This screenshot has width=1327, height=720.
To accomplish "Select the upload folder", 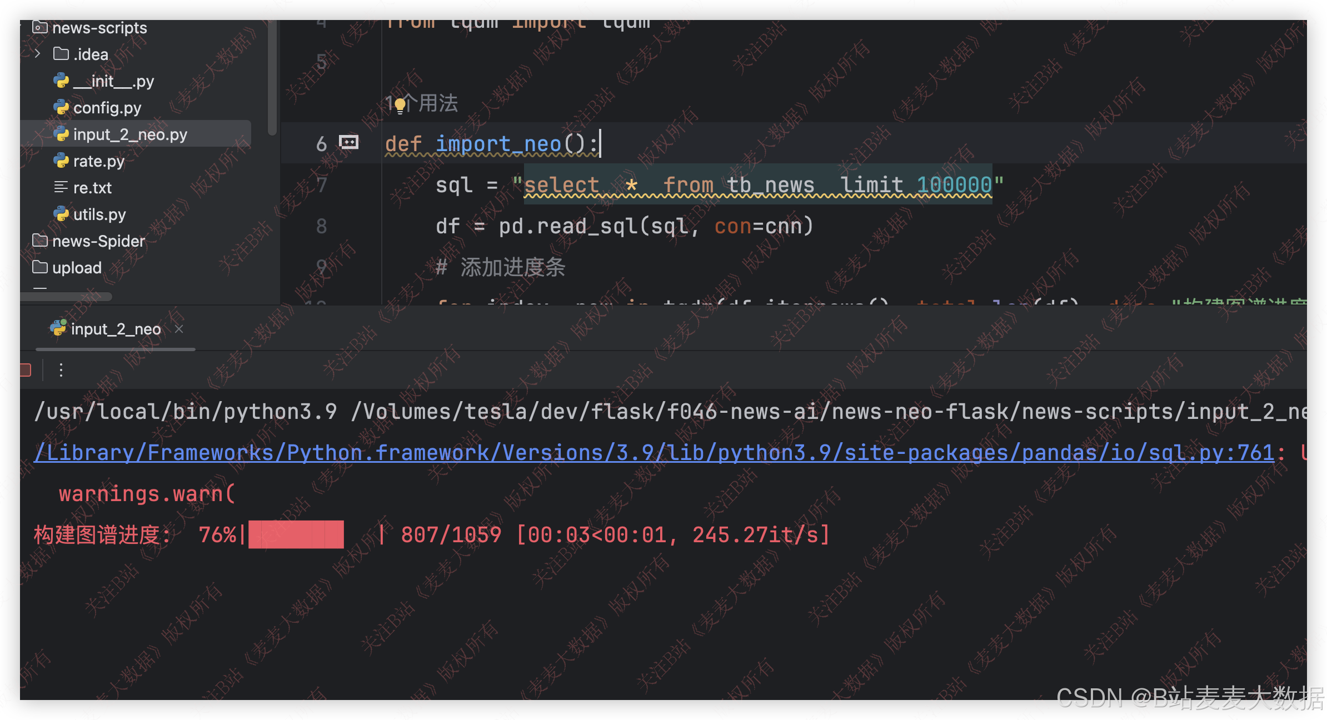I will tap(76, 268).
